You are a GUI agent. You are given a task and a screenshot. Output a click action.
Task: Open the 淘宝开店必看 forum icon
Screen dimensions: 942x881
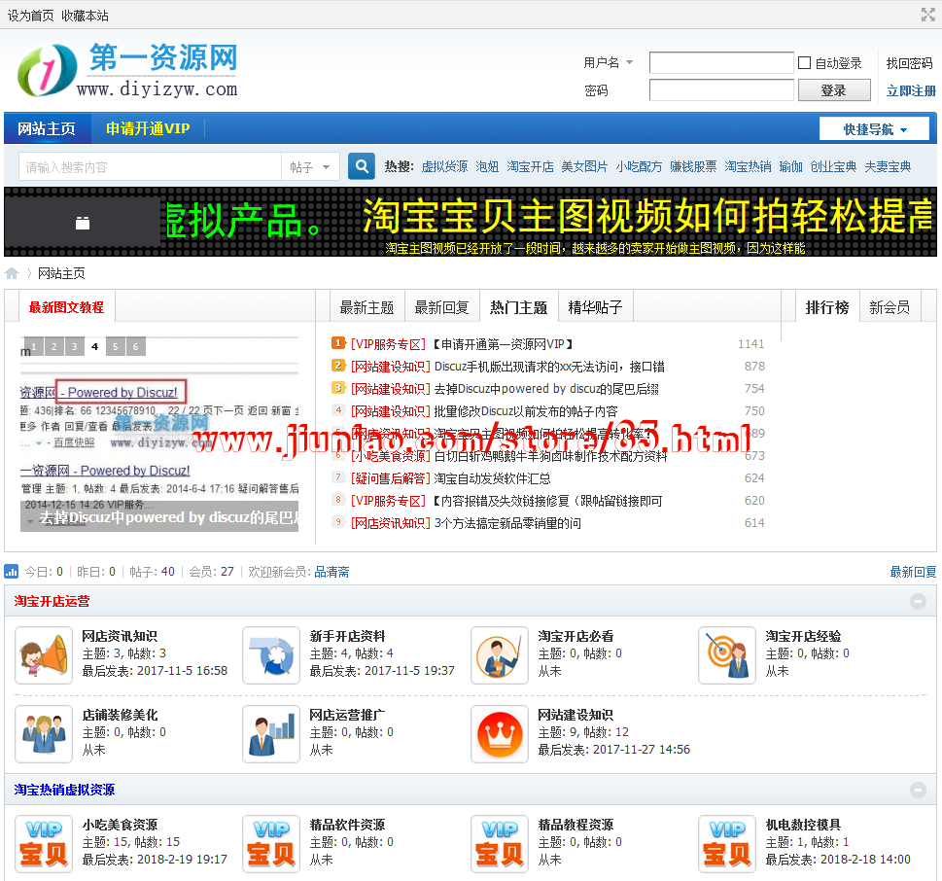500,655
